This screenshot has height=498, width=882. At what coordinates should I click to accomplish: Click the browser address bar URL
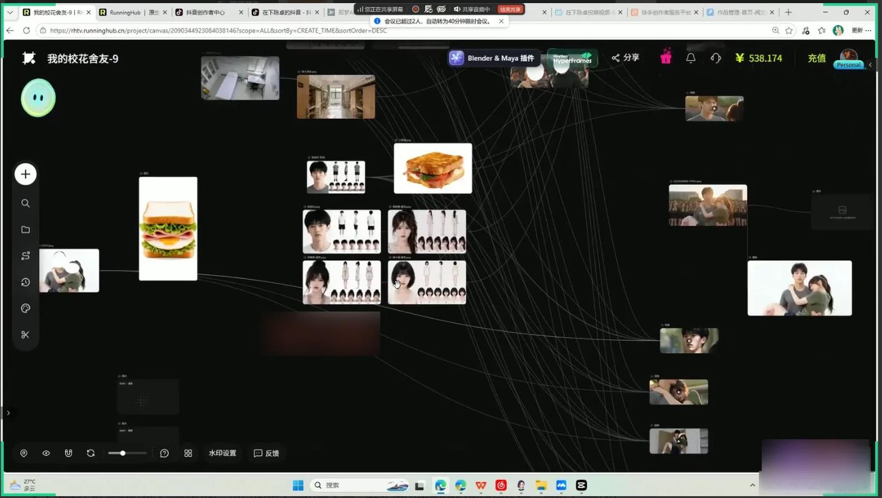pos(218,30)
